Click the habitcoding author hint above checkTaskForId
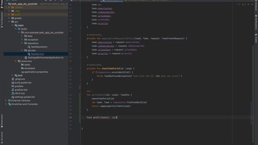Image resolution: width=258 pixels, height=145 pixels. click(x=94, y=65)
